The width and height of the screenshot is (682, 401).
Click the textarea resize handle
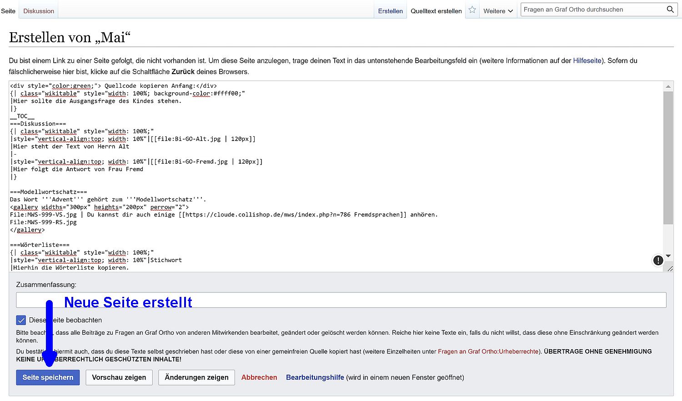[670, 269]
